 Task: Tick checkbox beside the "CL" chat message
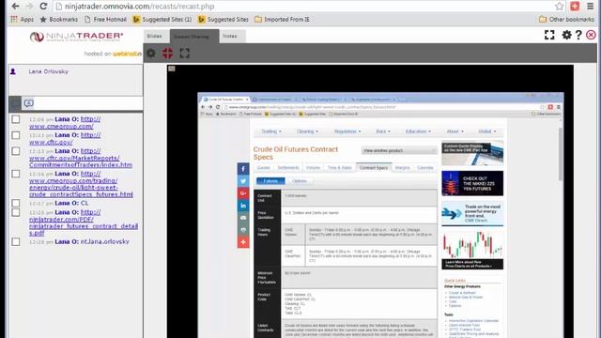click(16, 203)
